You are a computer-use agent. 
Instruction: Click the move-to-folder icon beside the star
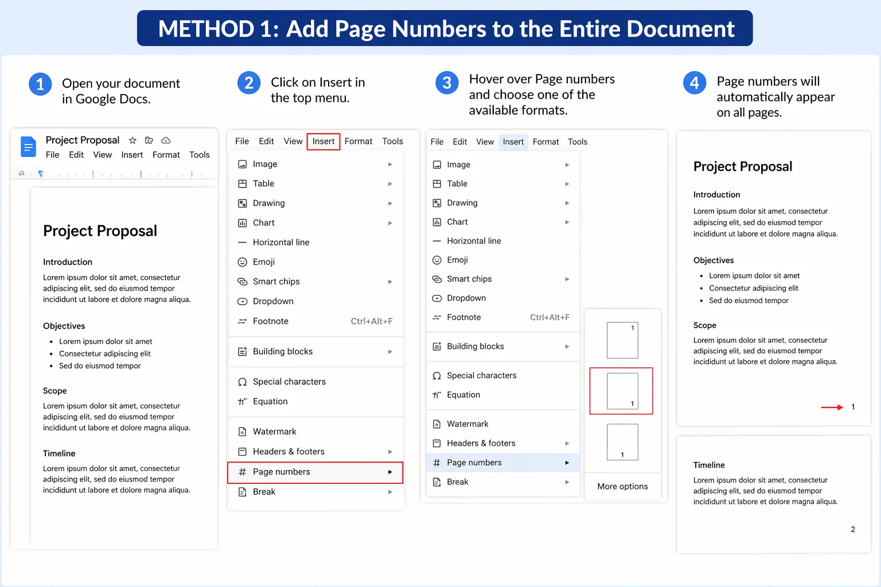(149, 140)
